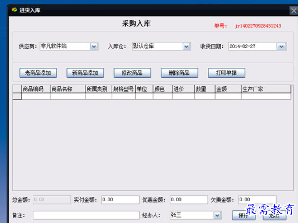Image resolution: width=298 pixels, height=223 pixels.
Task: Click the 商品编码 column header
Action: pyautogui.click(x=36, y=89)
